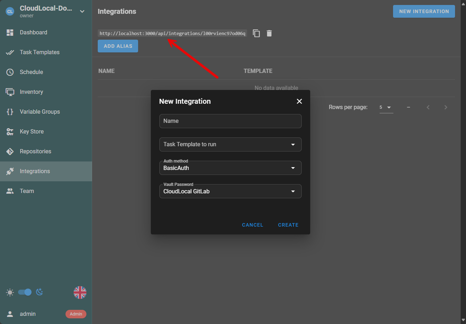
Task: Click the Variable Groups braces icon
Action: pos(10,112)
